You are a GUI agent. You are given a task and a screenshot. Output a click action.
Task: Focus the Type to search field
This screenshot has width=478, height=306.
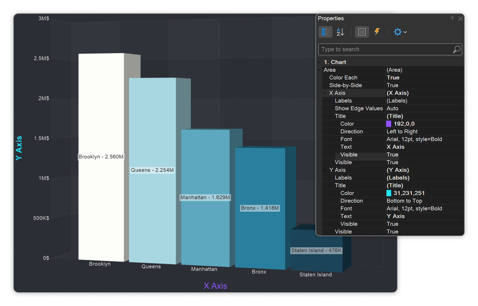tap(390, 49)
